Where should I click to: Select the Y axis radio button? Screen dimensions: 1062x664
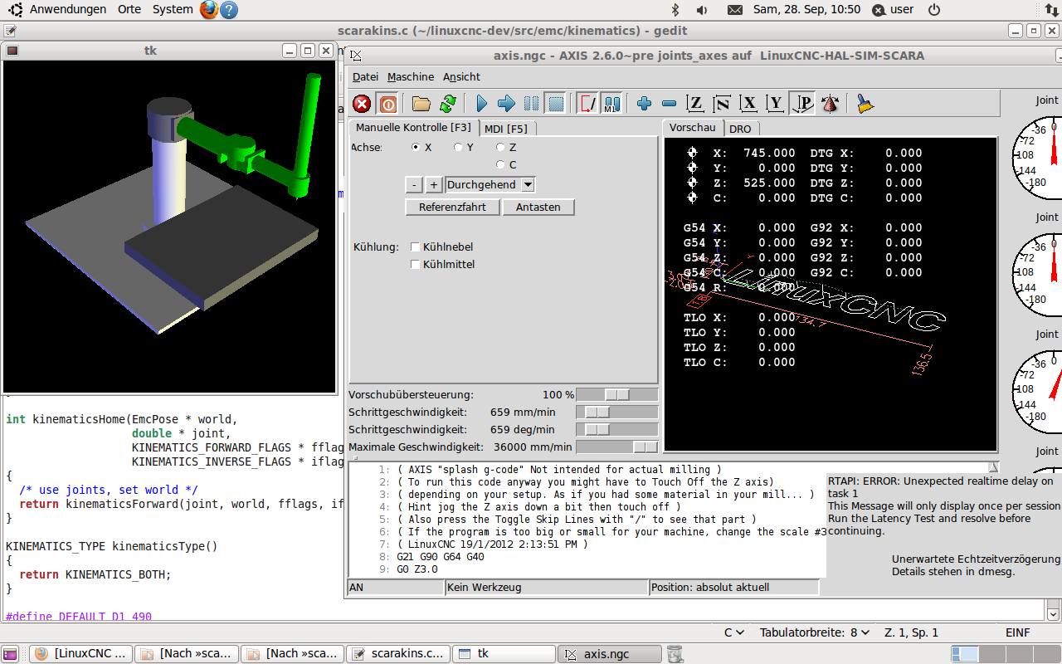458,147
